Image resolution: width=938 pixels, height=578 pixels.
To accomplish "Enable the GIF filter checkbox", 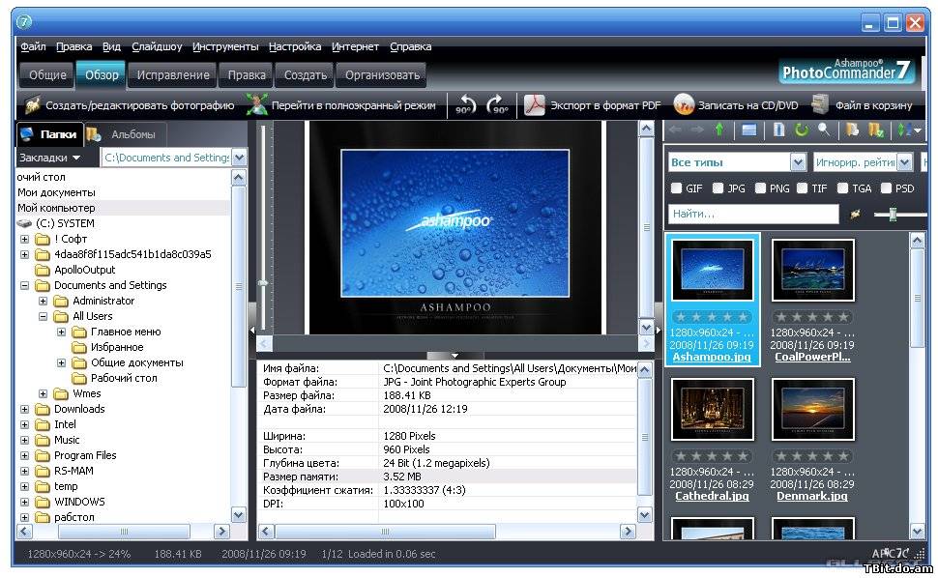I will click(677, 188).
